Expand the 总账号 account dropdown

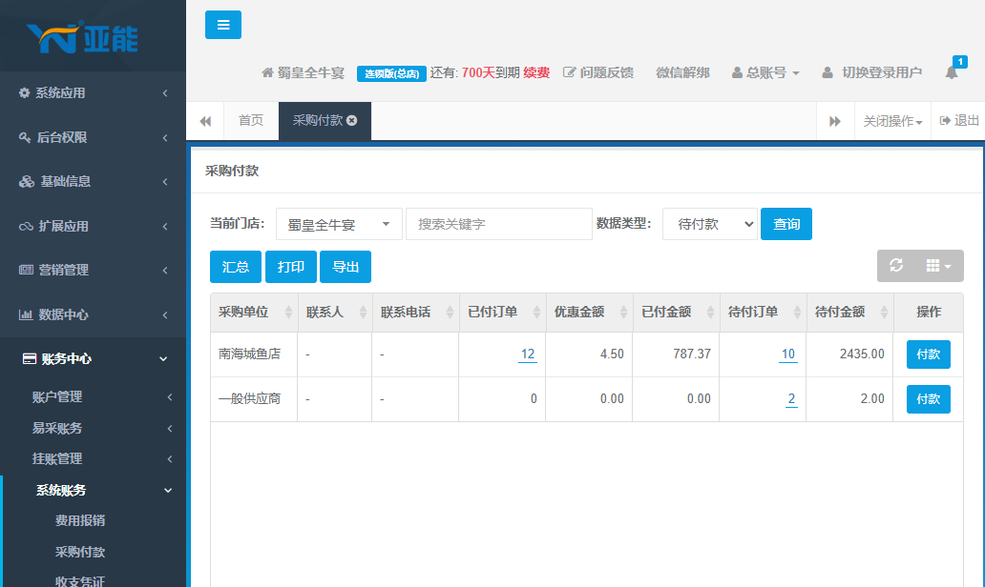click(x=765, y=72)
